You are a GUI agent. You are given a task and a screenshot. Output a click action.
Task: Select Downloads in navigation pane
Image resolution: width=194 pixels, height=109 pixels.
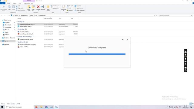coord(8,25)
